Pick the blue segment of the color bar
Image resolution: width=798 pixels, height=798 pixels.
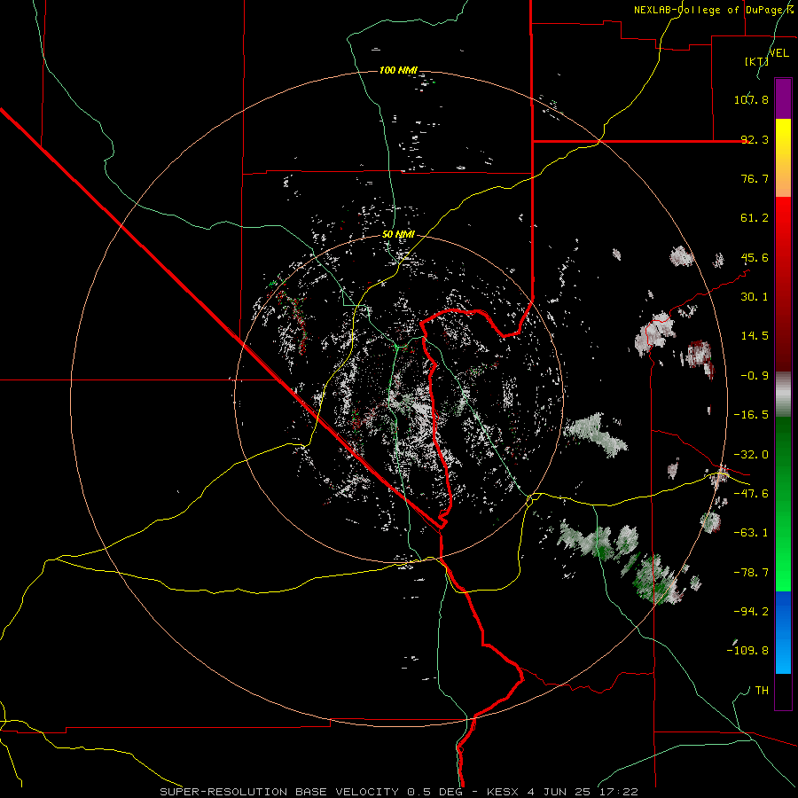click(x=783, y=632)
